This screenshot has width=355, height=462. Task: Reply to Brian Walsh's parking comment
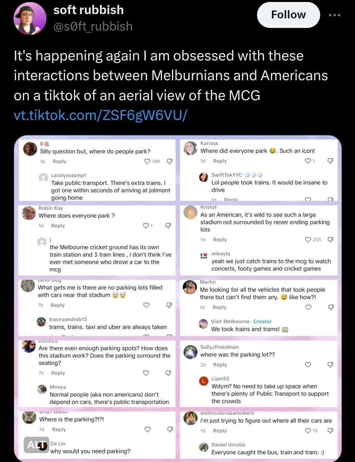pyautogui.click(x=59, y=429)
